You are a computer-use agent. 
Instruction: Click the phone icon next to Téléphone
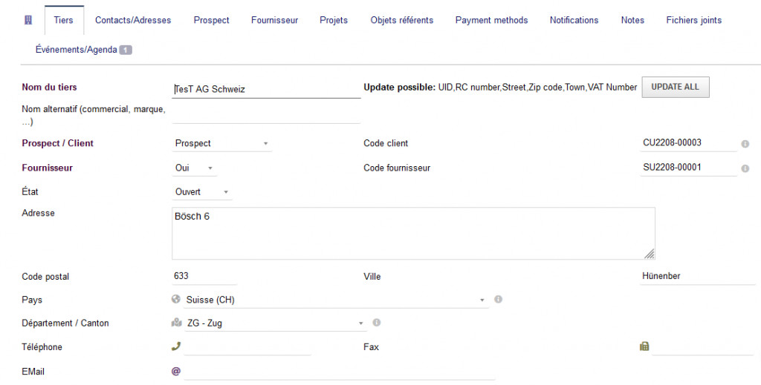pyautogui.click(x=176, y=346)
